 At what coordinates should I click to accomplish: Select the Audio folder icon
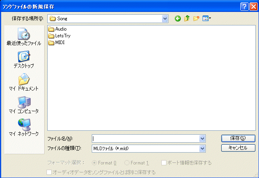tap(51, 29)
